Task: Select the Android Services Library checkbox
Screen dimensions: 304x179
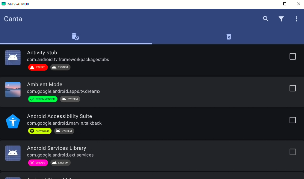Action: (293, 152)
